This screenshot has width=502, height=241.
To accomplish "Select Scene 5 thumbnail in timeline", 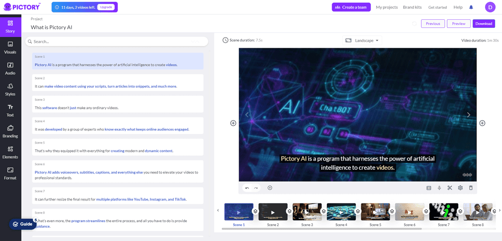I will pyautogui.click(x=376, y=212).
